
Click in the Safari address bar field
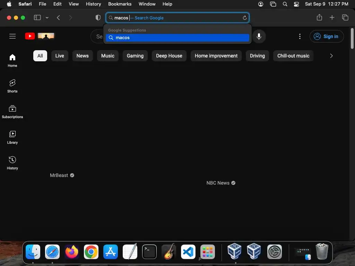tap(177, 18)
